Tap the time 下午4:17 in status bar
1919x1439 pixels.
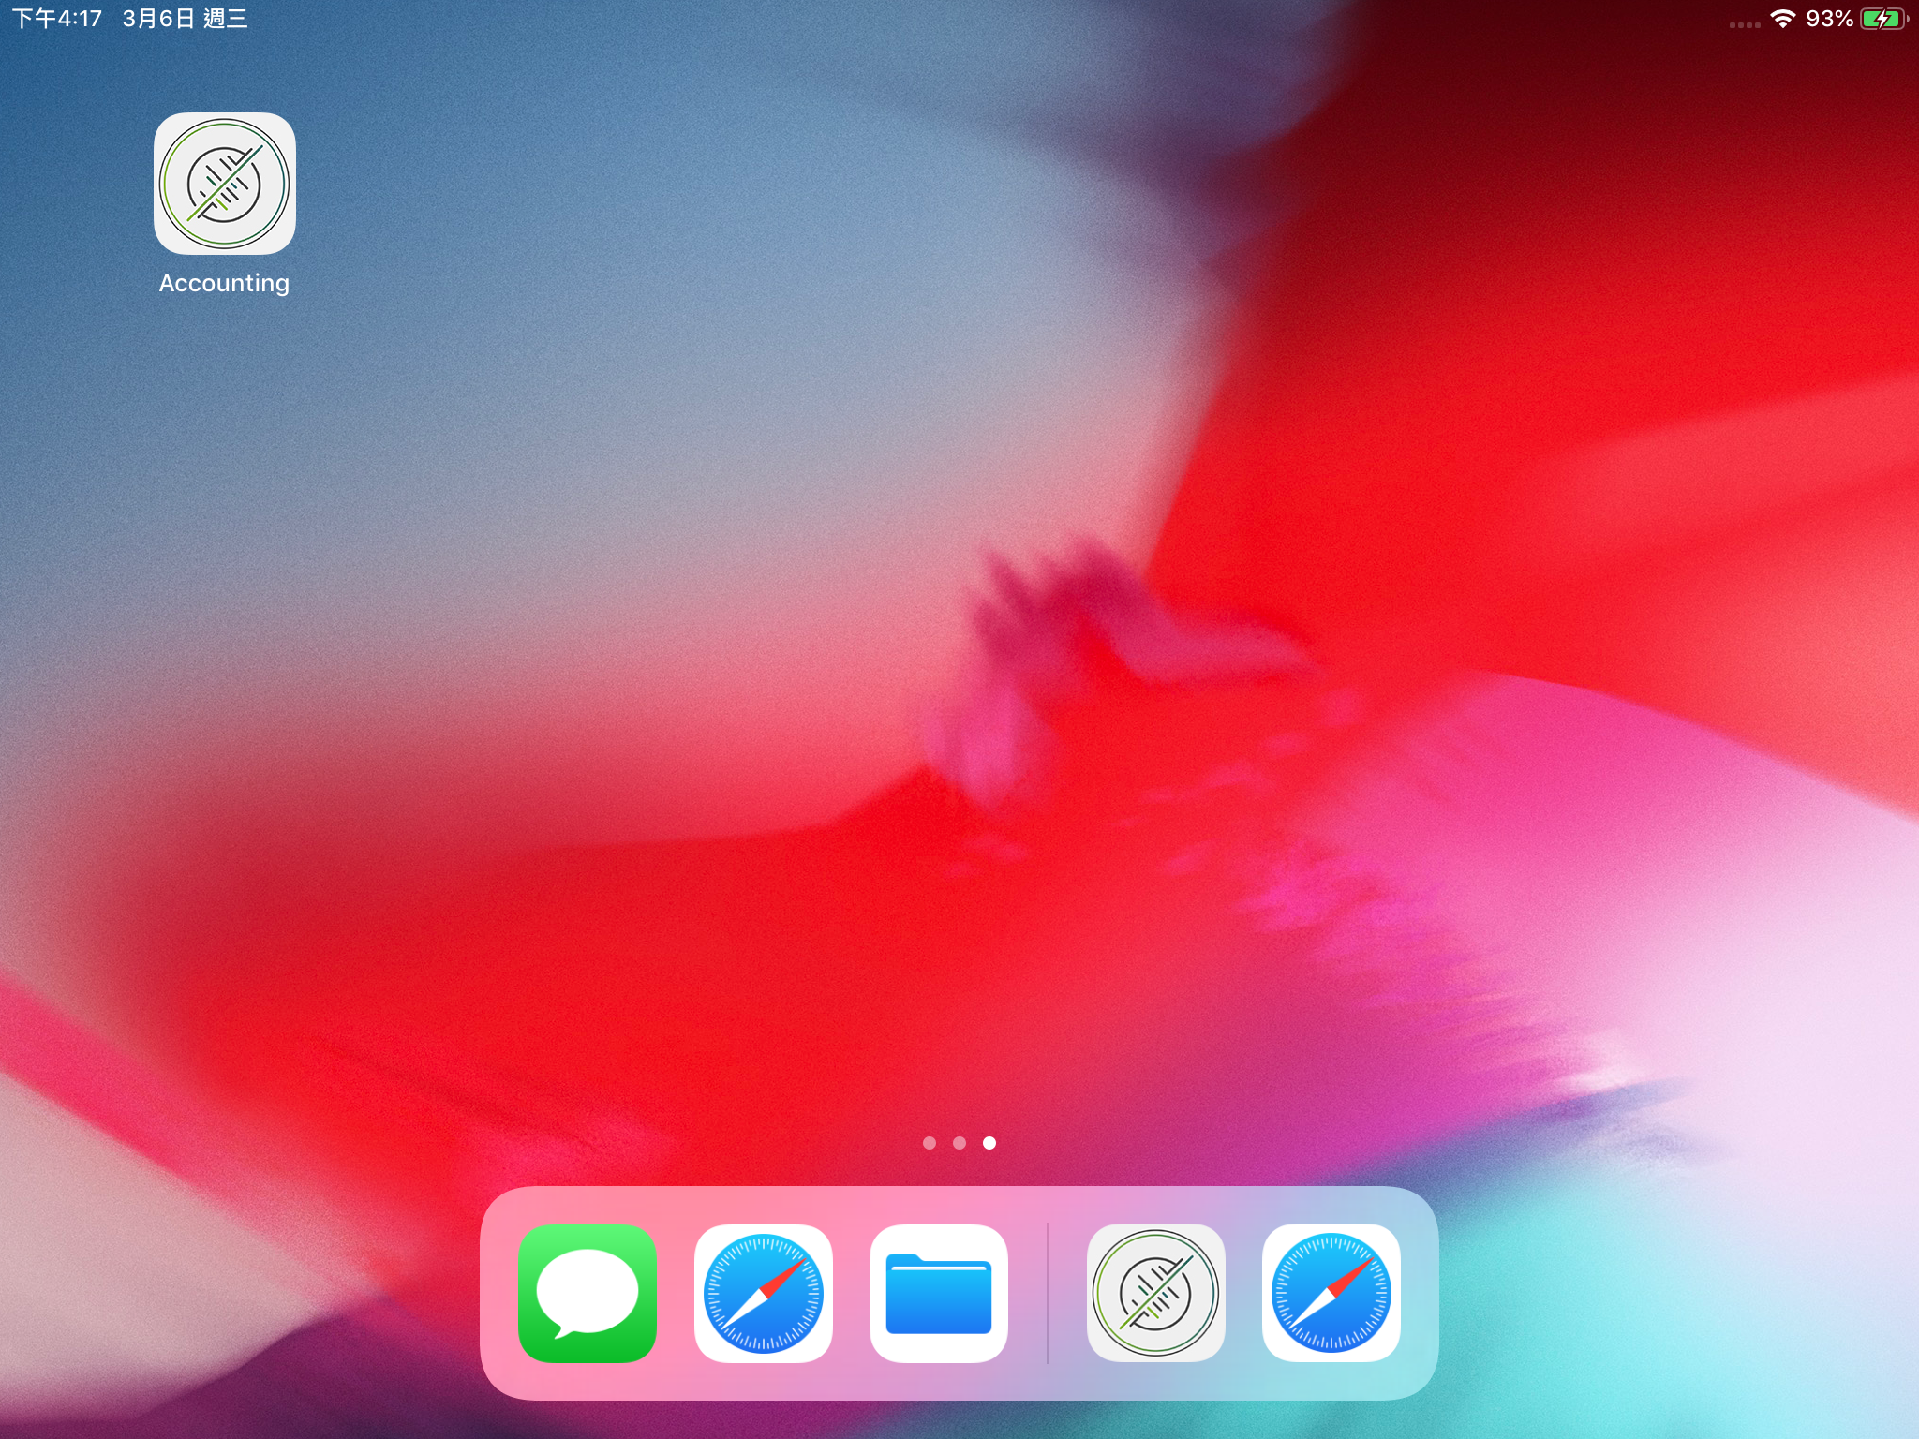(x=57, y=19)
